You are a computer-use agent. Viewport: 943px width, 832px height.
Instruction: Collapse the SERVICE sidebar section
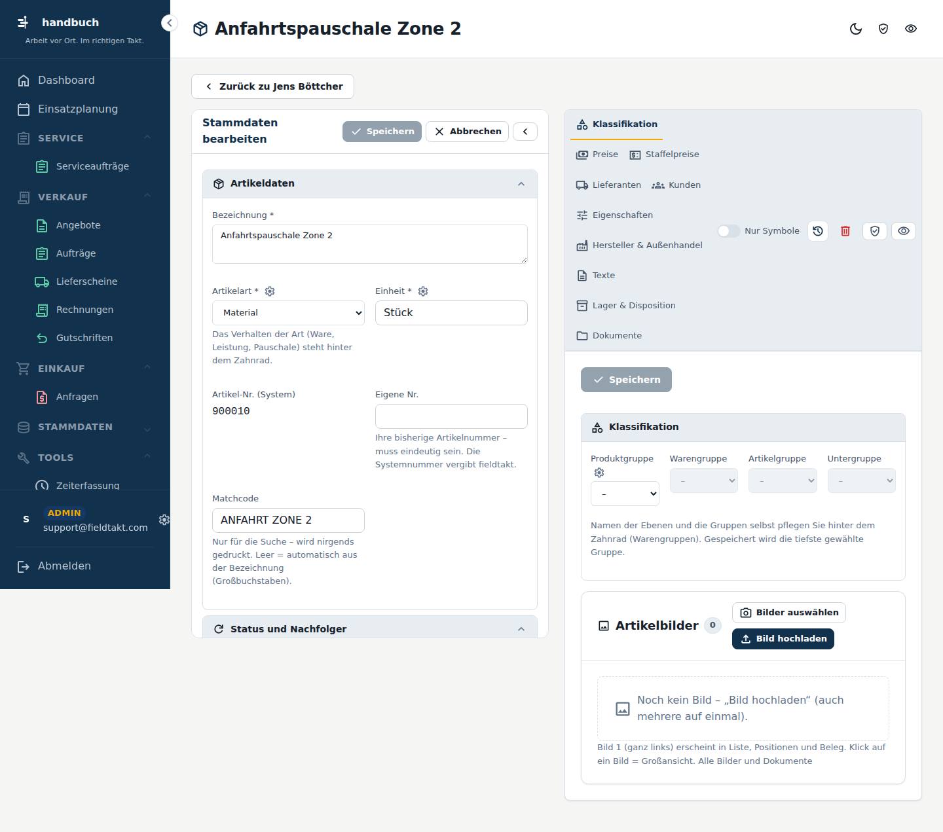(85, 138)
